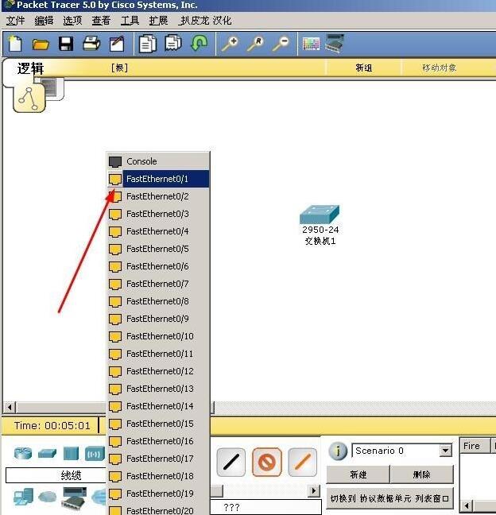
Task: Click the logical workspace topology icon
Action: pyautogui.click(x=29, y=98)
